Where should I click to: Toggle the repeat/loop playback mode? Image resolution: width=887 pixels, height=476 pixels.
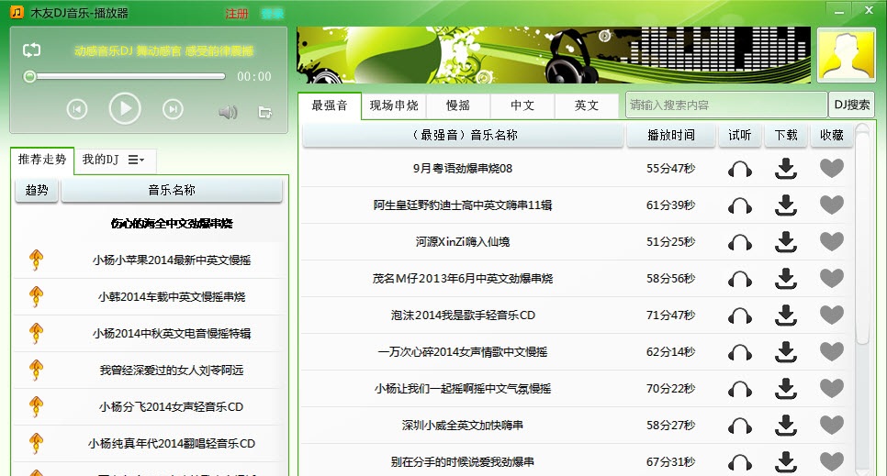(x=32, y=50)
